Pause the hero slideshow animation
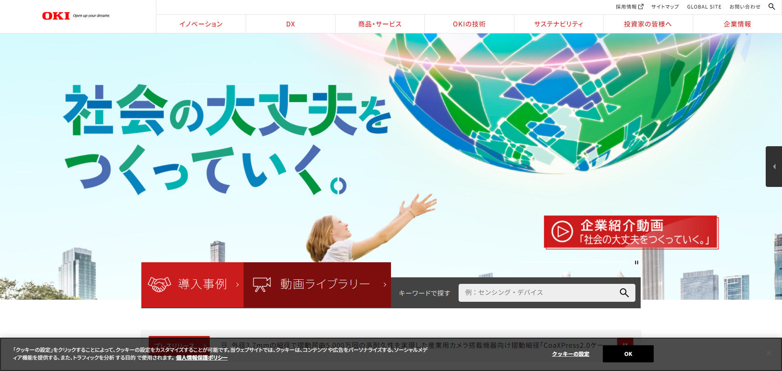 pos(636,263)
